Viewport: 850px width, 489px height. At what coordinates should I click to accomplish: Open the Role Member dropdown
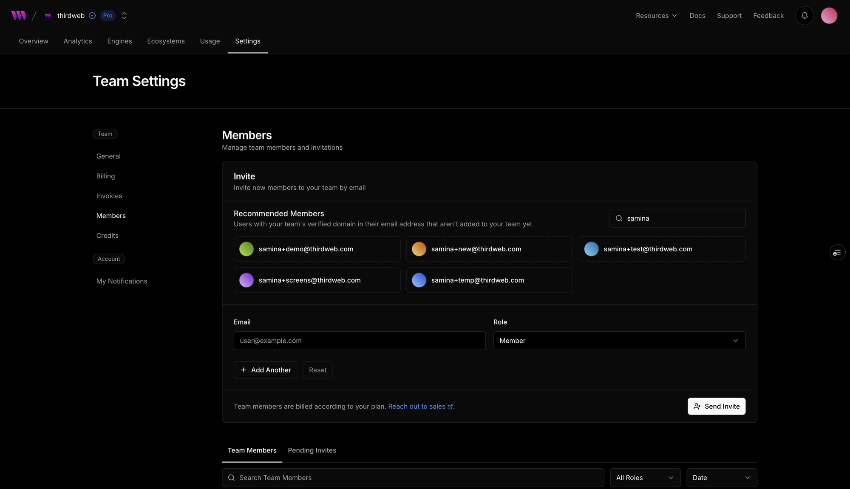[619, 341]
